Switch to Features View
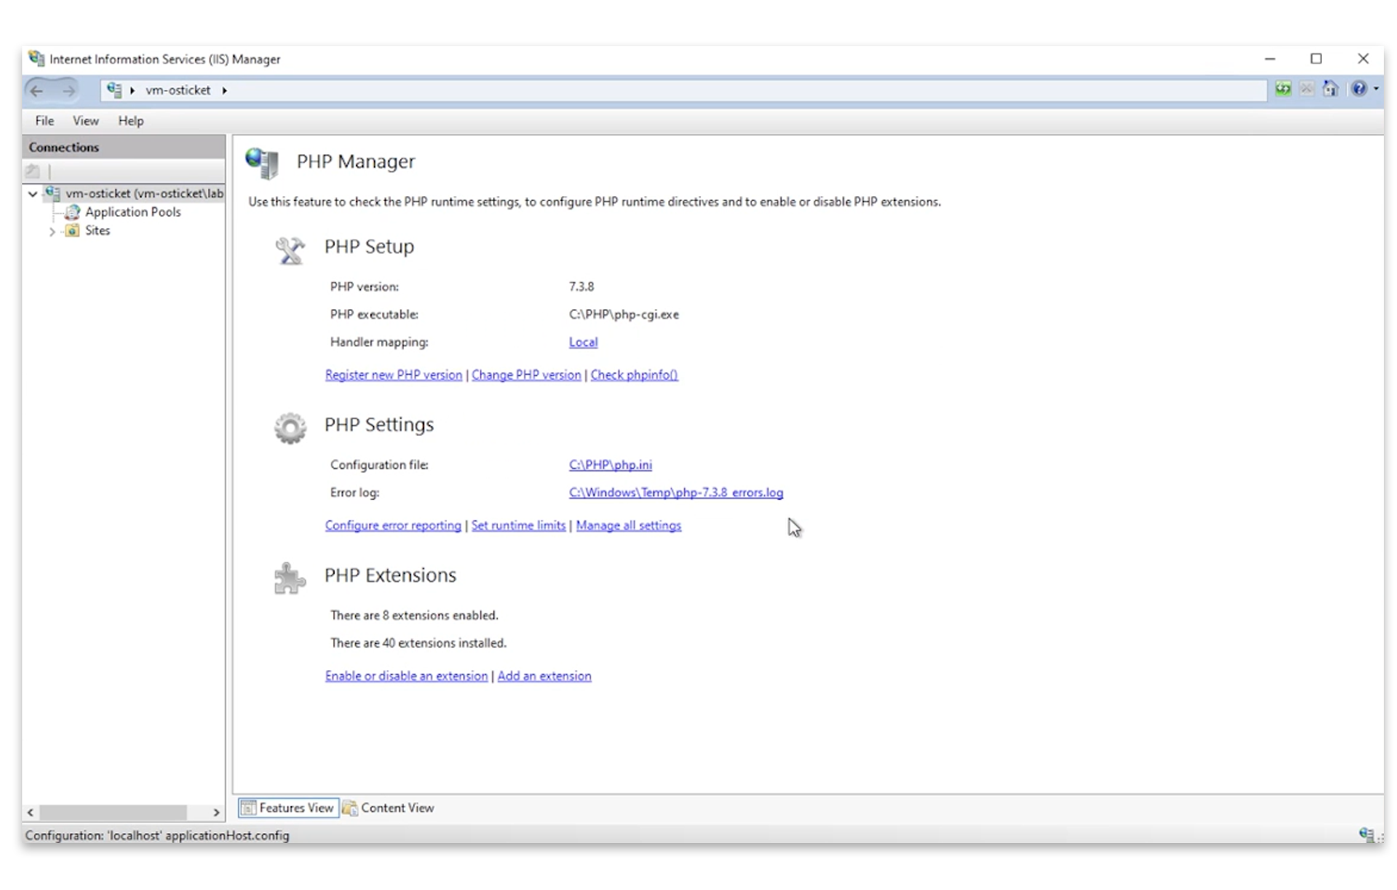 click(287, 808)
